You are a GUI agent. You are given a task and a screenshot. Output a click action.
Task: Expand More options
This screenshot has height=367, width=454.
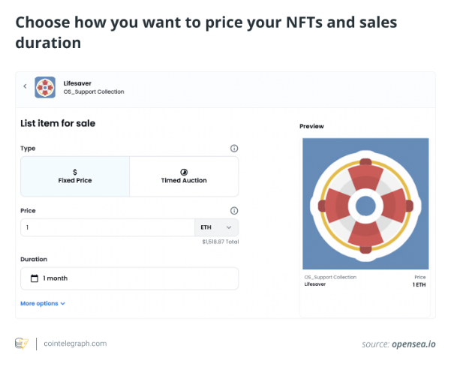43,303
